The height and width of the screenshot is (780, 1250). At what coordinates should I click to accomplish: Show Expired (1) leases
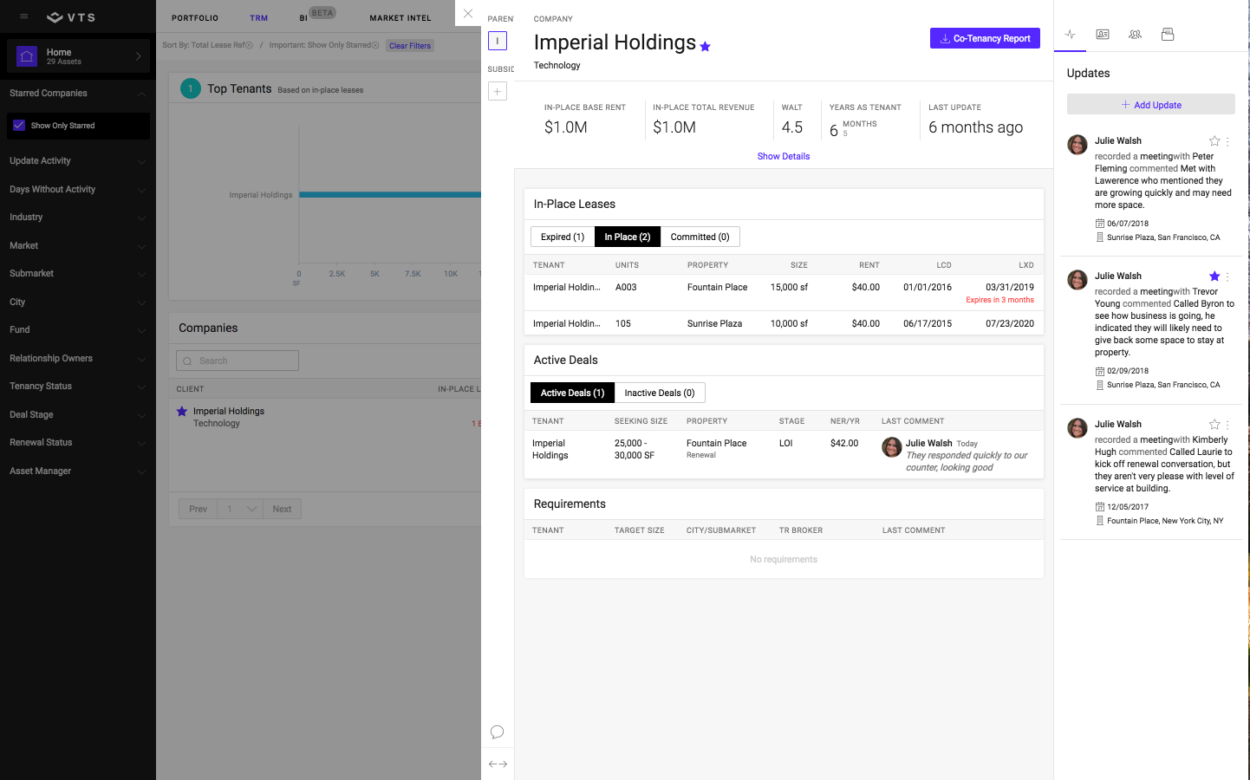(563, 237)
